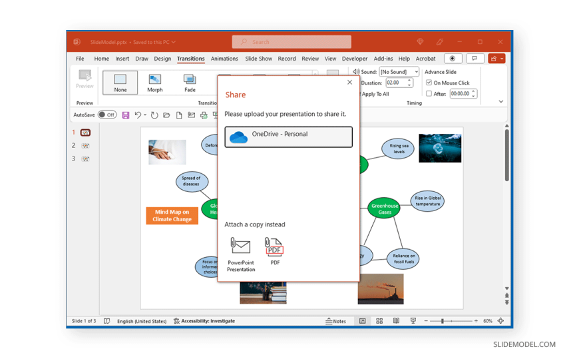Start Slide Show from status bar icon
Screen dimensions: 579x359
(x=413, y=321)
